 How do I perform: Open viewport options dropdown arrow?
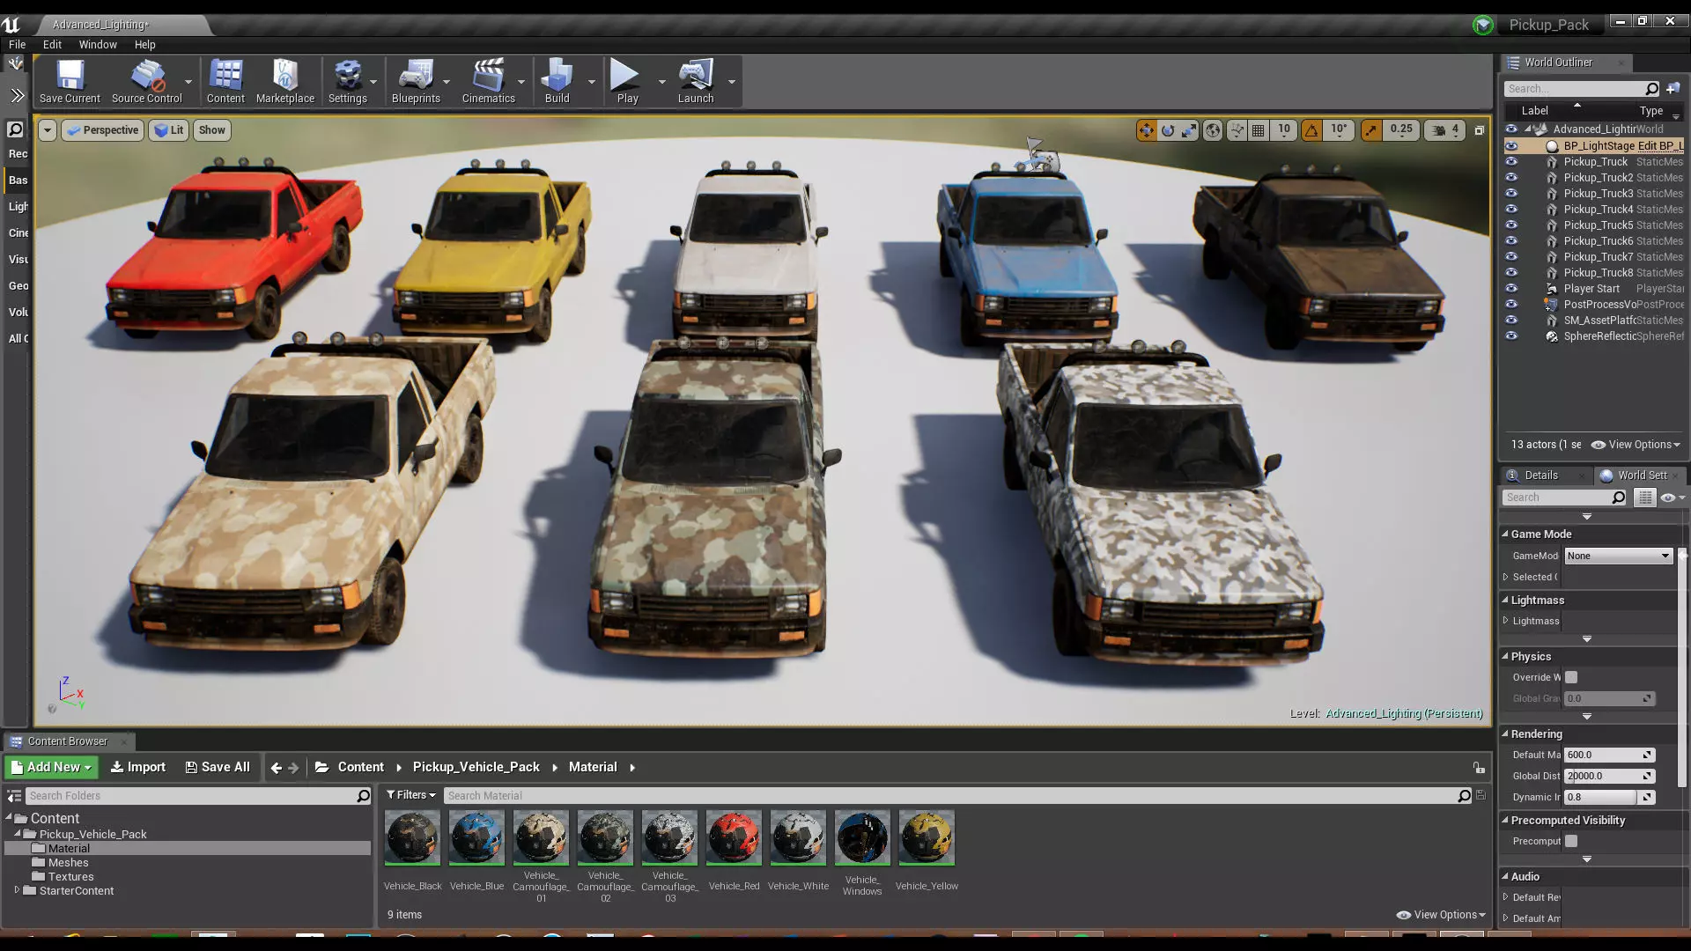click(48, 130)
